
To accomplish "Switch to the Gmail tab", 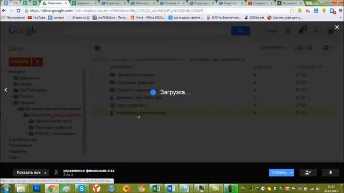I will point(16,3).
